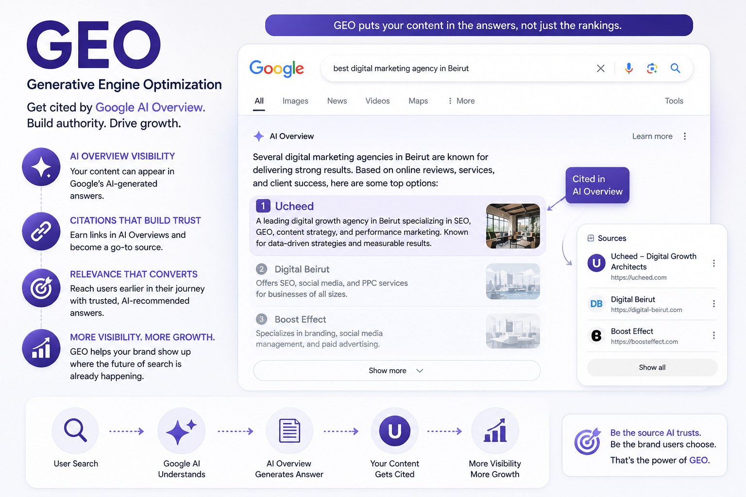Click the Your Content Gets Cited U icon
Image resolution: width=746 pixels, height=497 pixels.
pos(394,431)
